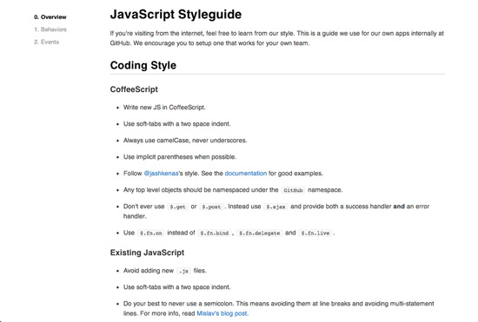Click the GitHub namespace code snippet
This screenshot has height=322, width=478.
tap(293, 190)
